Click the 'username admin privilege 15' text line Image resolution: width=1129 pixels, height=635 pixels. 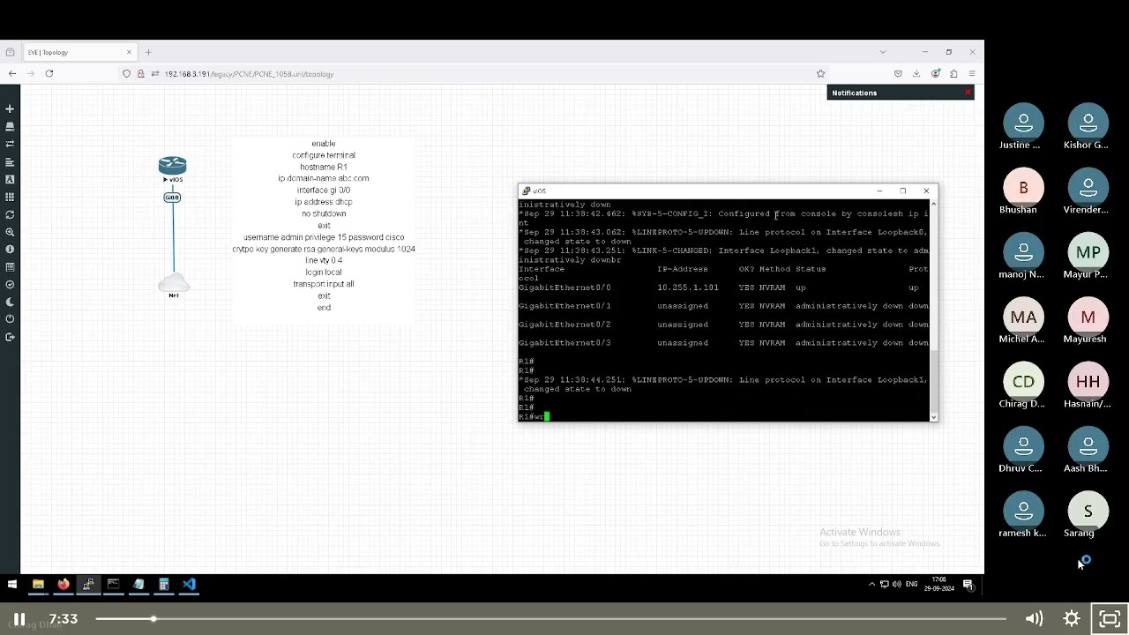pos(324,237)
